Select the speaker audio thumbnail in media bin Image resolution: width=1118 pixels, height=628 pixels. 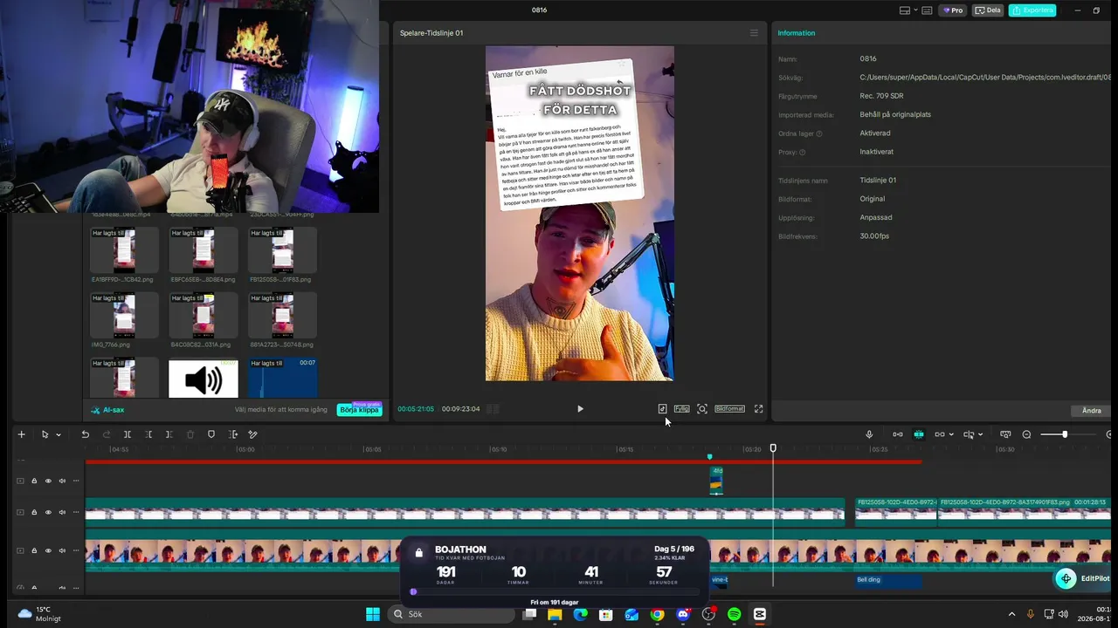click(204, 378)
